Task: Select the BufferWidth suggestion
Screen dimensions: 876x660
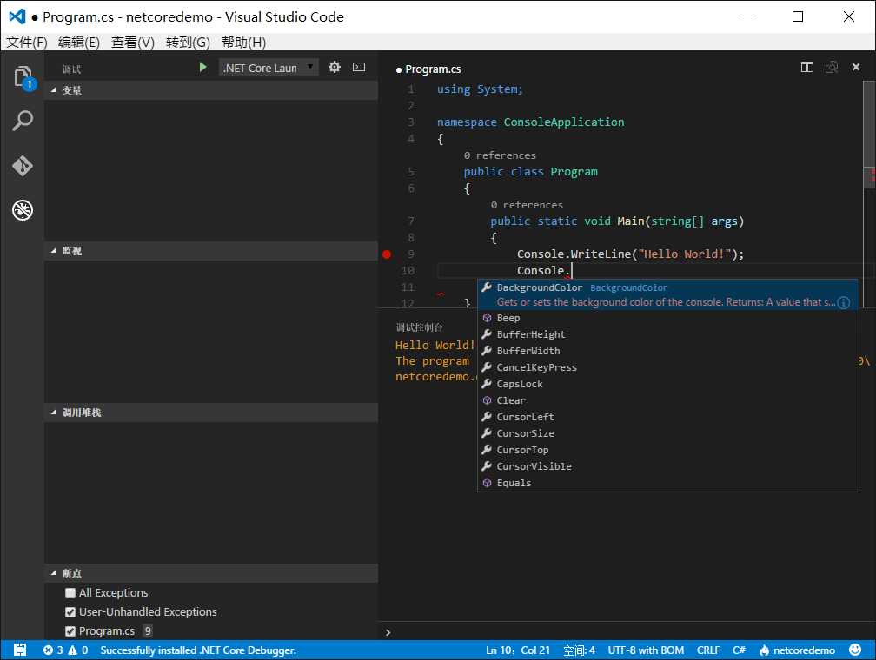Action: click(x=667, y=351)
